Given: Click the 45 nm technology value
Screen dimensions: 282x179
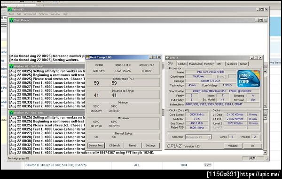Looking at the screenshot, I should [x=192, y=85].
